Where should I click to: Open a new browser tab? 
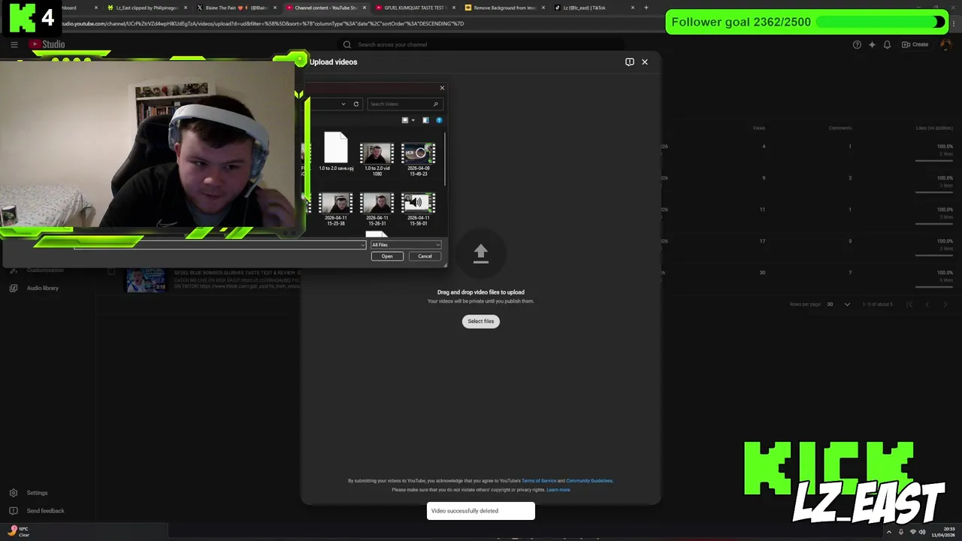(646, 8)
